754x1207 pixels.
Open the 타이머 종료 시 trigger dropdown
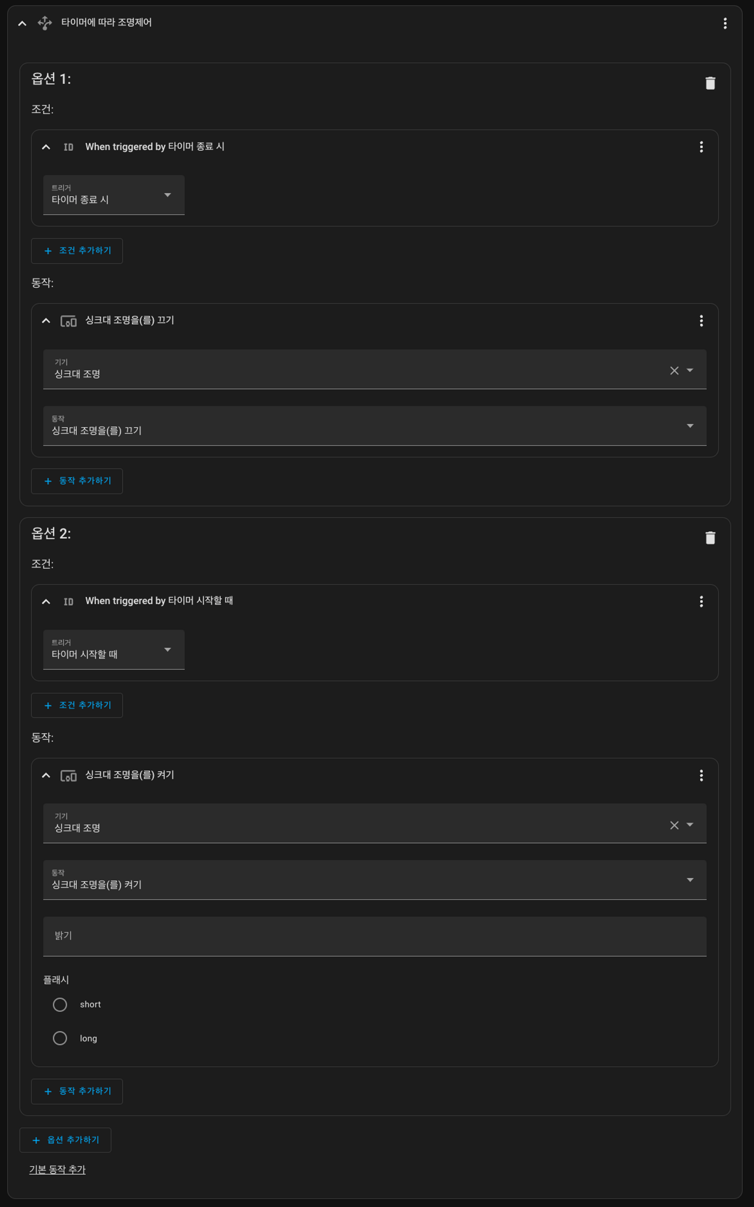[x=114, y=195]
